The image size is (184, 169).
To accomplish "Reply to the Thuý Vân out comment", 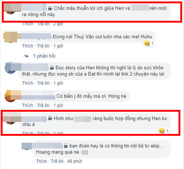I will [43, 46].
